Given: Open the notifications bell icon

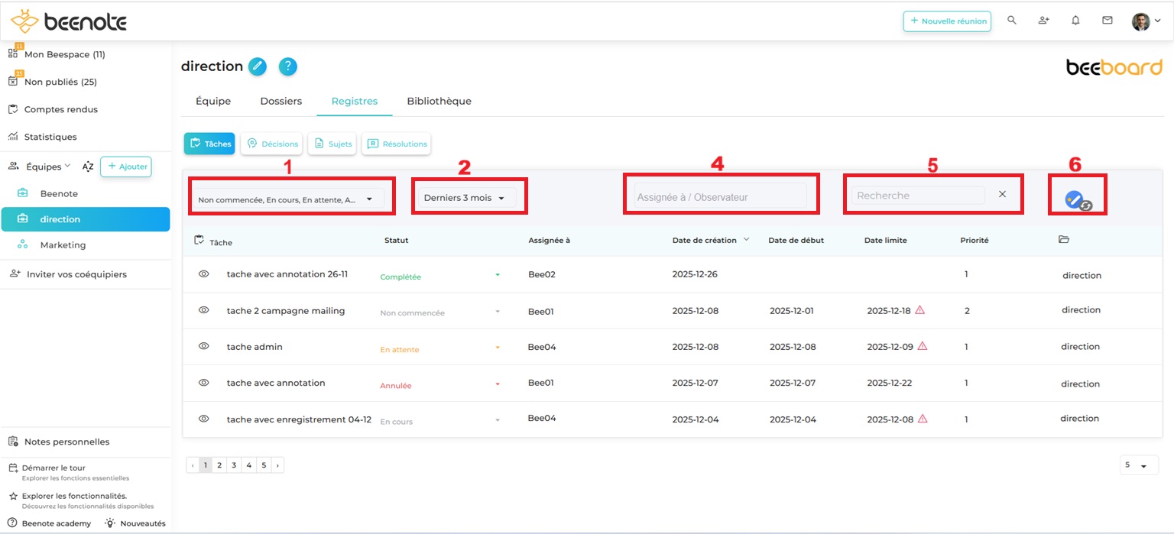Looking at the screenshot, I should pyautogui.click(x=1075, y=21).
